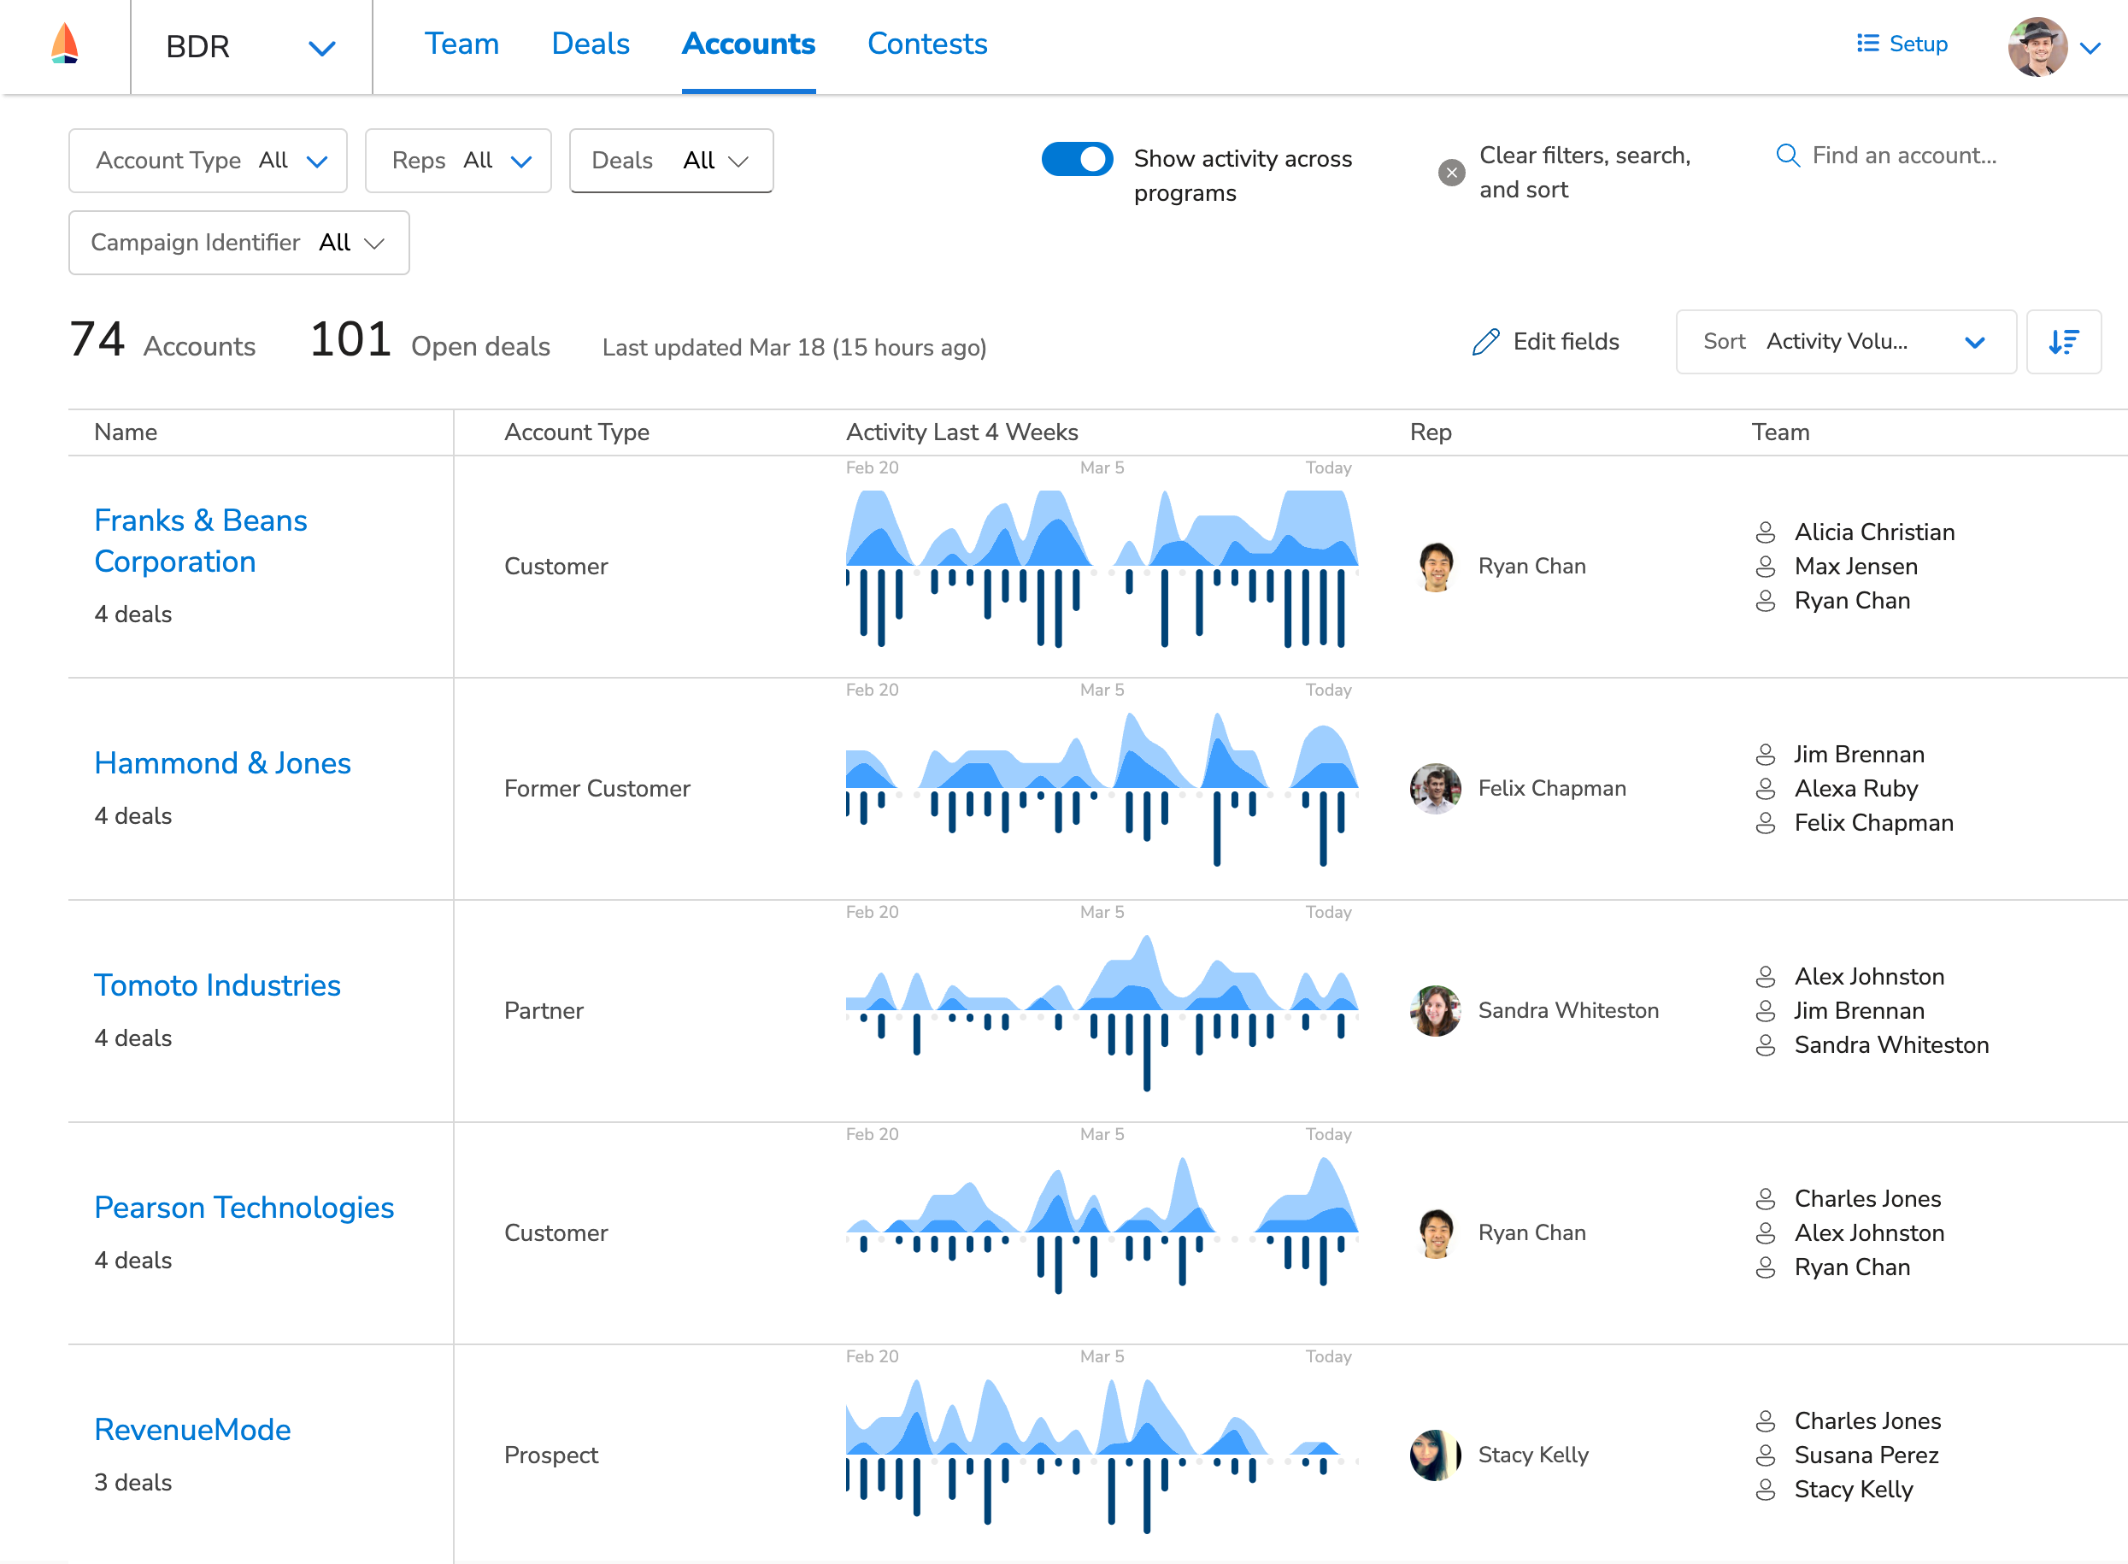Click the '74 Accounts' count
Image resolution: width=2128 pixels, height=1564 pixels.
[x=162, y=340]
